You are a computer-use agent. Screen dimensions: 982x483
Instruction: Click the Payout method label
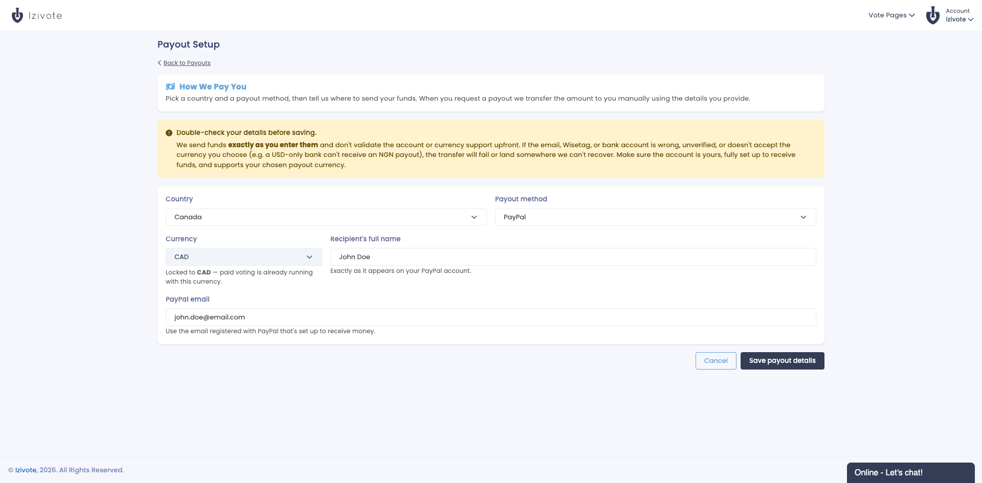pyautogui.click(x=521, y=199)
